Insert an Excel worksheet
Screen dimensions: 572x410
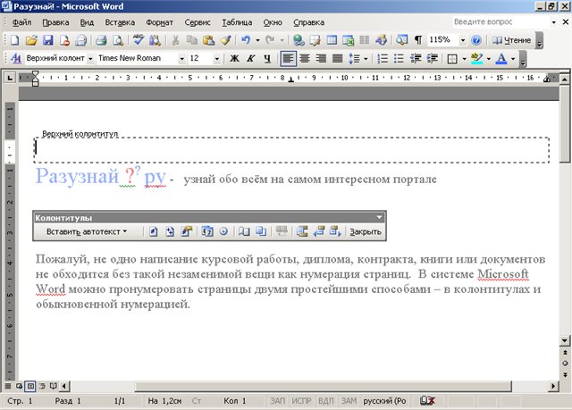348,40
